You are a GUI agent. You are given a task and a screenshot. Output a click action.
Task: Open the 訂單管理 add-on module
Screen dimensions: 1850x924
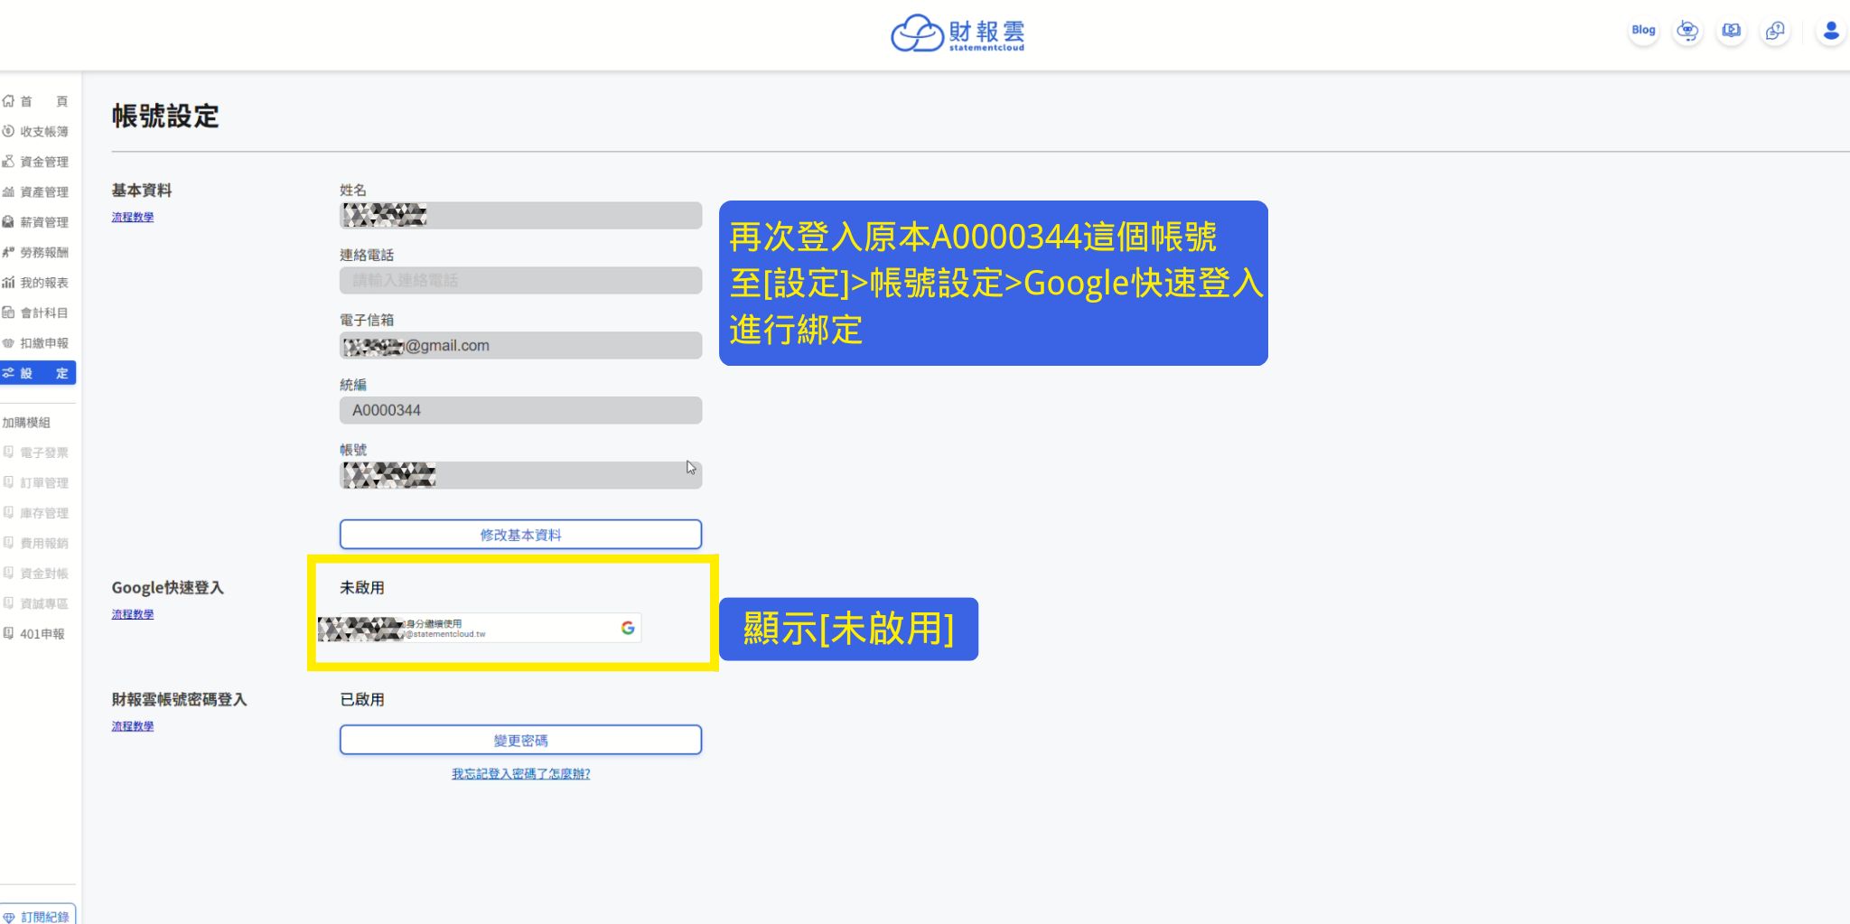[x=36, y=483]
